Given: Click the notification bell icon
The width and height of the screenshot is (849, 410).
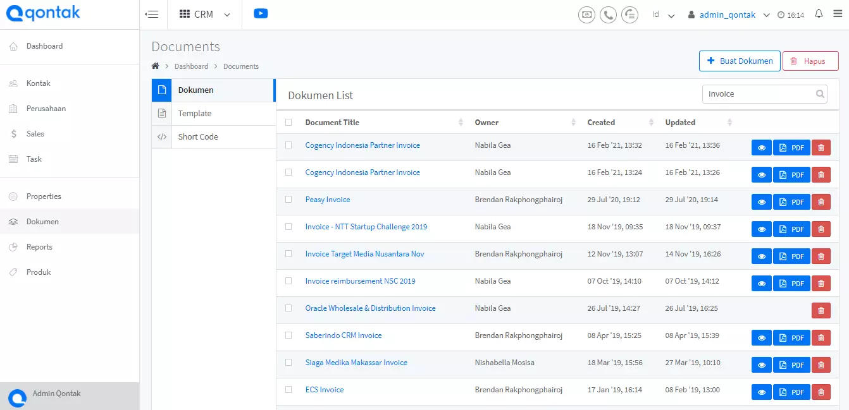Looking at the screenshot, I should [x=819, y=14].
